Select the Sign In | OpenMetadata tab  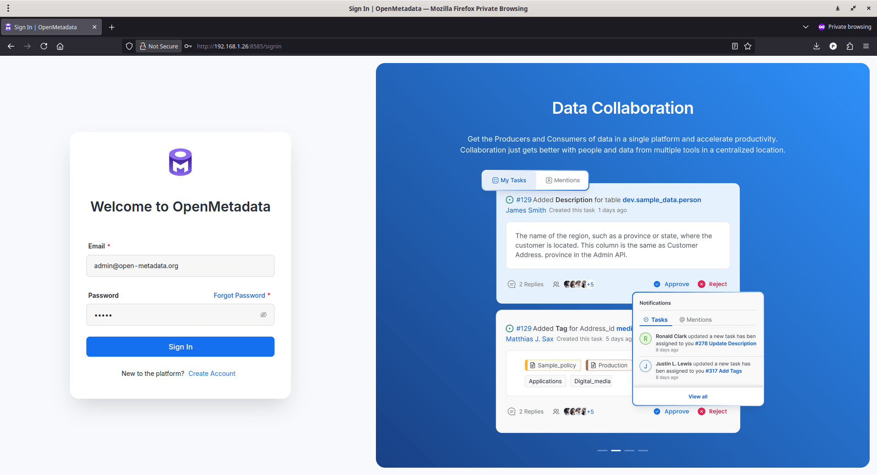pyautogui.click(x=51, y=27)
